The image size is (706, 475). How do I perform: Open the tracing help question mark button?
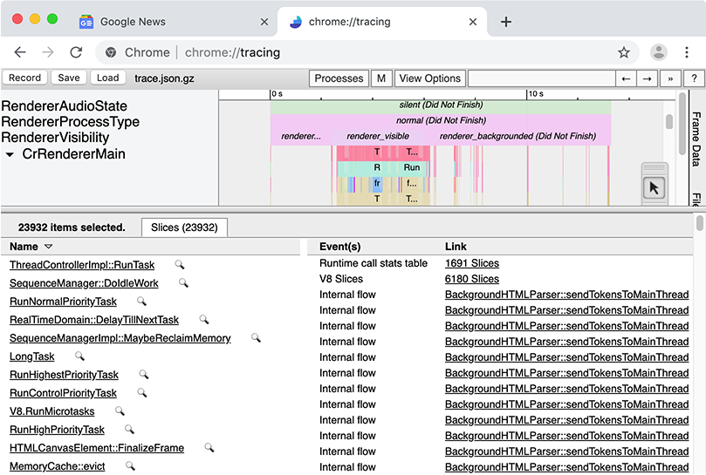(x=694, y=78)
